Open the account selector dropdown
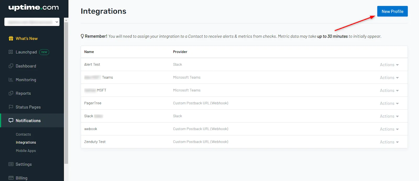419x181 pixels. pos(32,22)
